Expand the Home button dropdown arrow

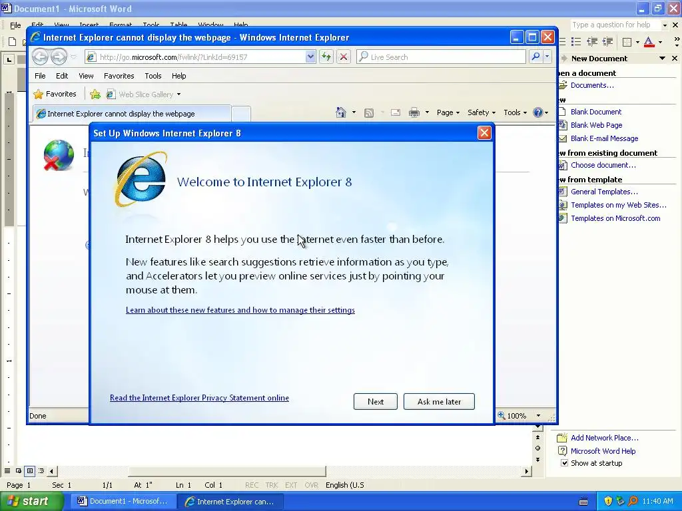coord(354,112)
